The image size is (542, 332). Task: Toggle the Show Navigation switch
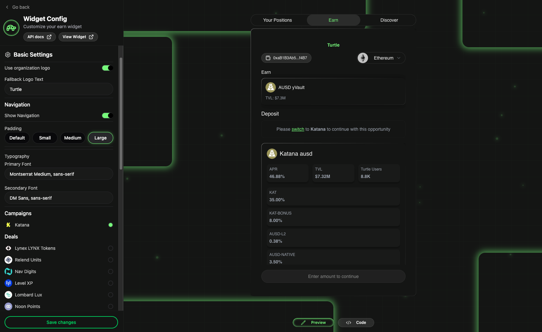[107, 116]
